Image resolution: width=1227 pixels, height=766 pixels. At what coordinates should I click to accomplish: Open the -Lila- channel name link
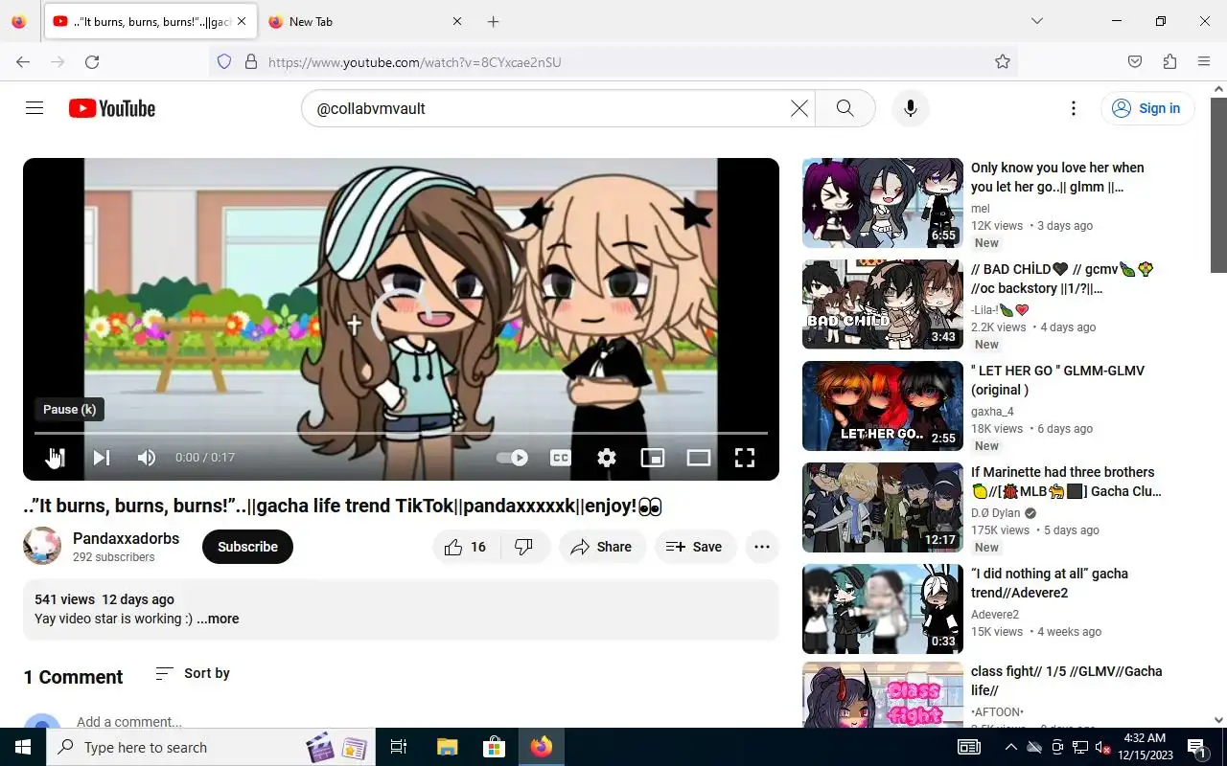tap(999, 309)
